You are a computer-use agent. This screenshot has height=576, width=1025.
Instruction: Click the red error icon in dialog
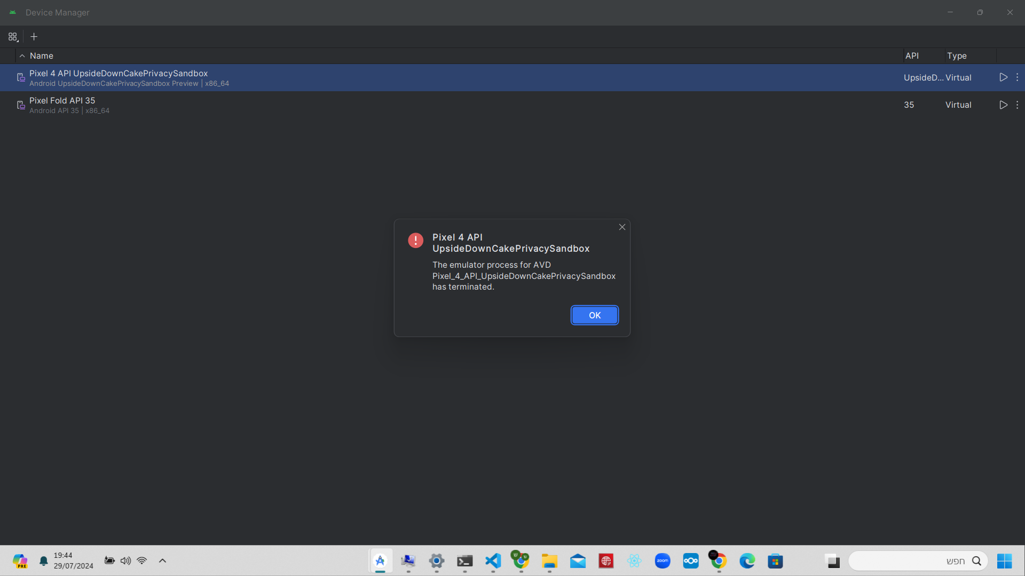(415, 241)
